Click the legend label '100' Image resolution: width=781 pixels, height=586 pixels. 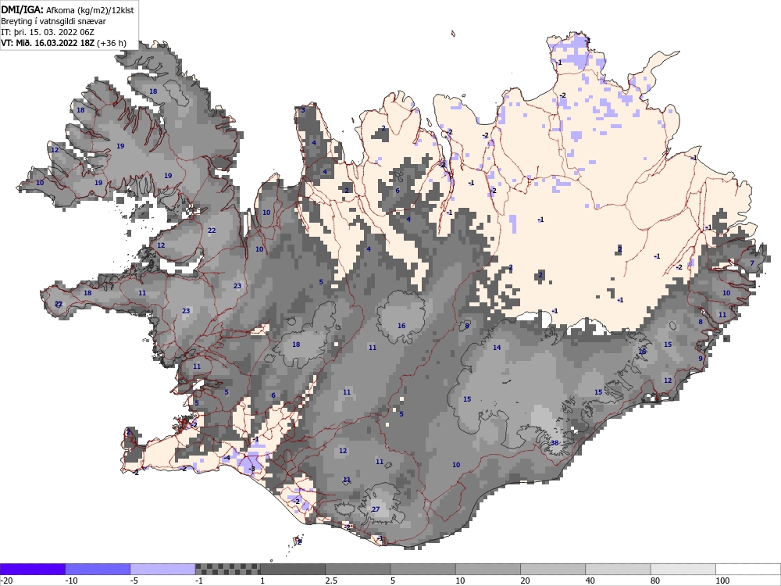tap(722, 581)
